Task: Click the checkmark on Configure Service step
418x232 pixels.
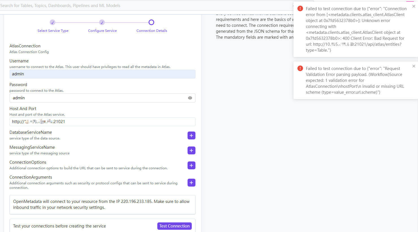Action: (102, 22)
